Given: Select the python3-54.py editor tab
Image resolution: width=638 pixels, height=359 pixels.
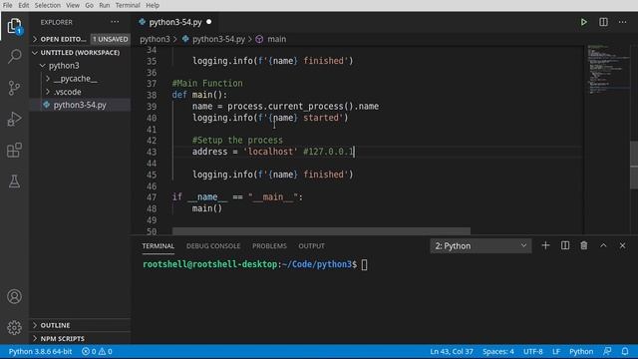Looking at the screenshot, I should [175, 22].
